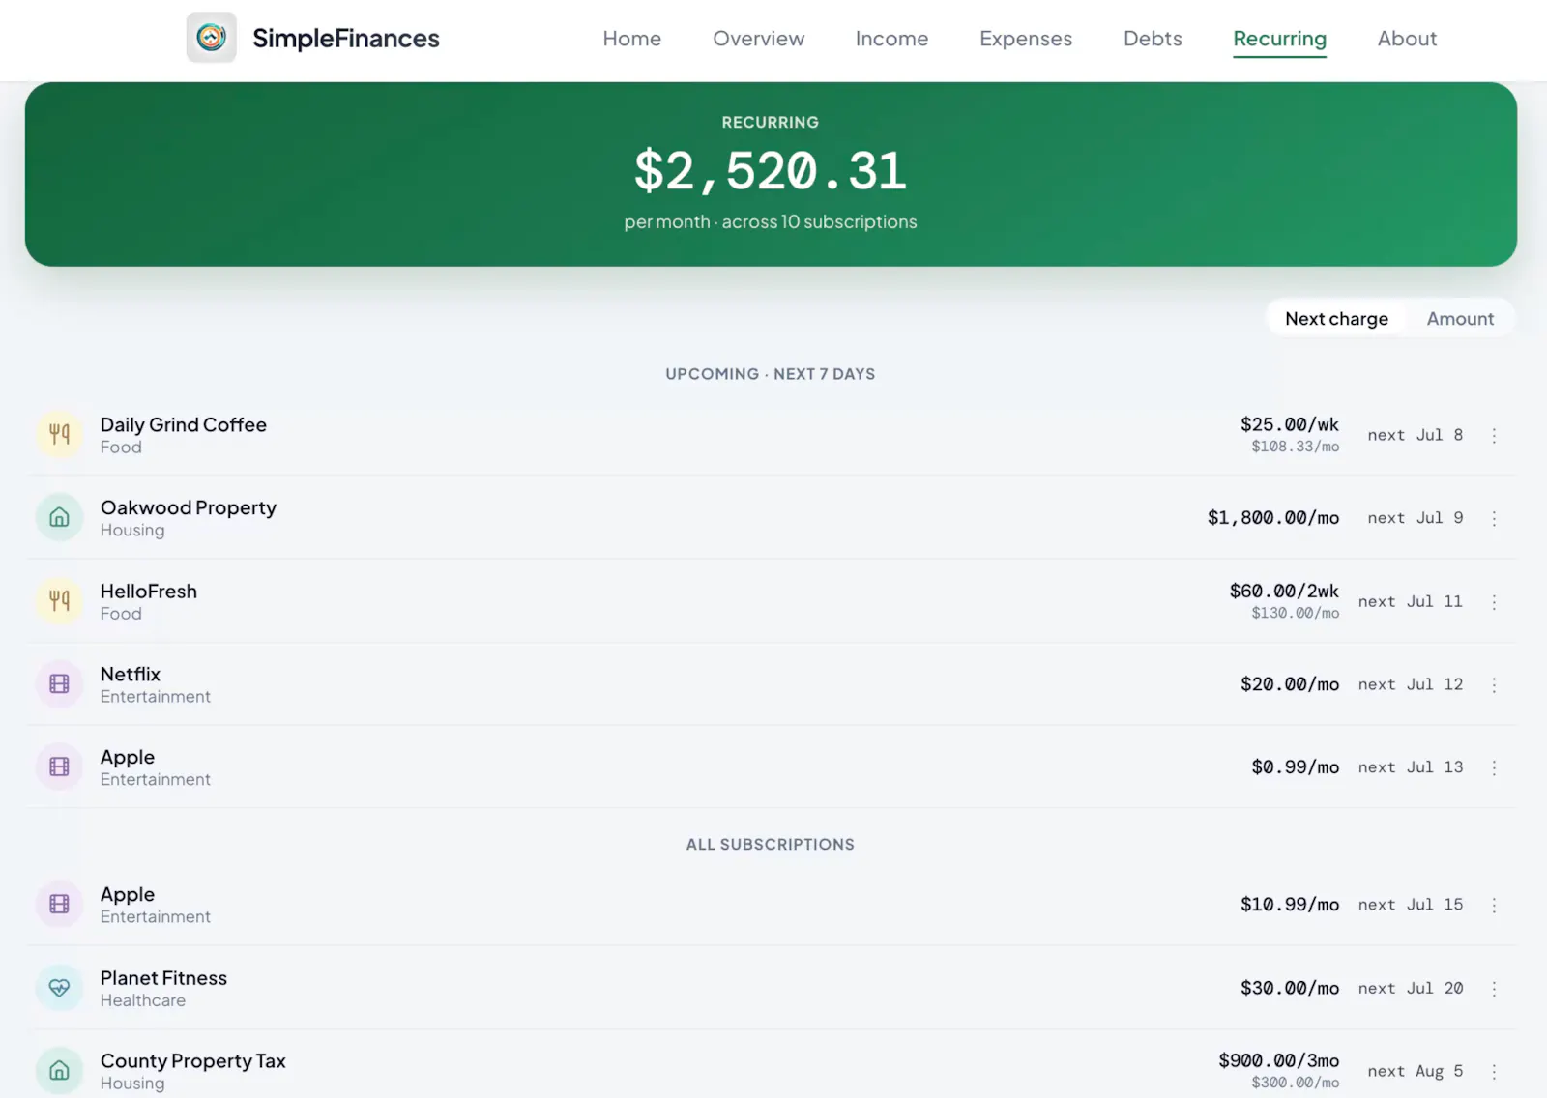The image size is (1547, 1098).
Task: Click the next Jul 15 date
Action: click(x=1410, y=905)
